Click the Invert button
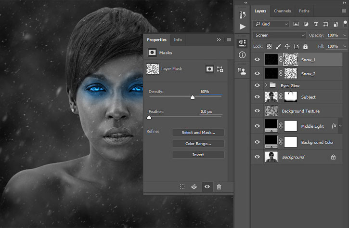 pyautogui.click(x=198, y=155)
